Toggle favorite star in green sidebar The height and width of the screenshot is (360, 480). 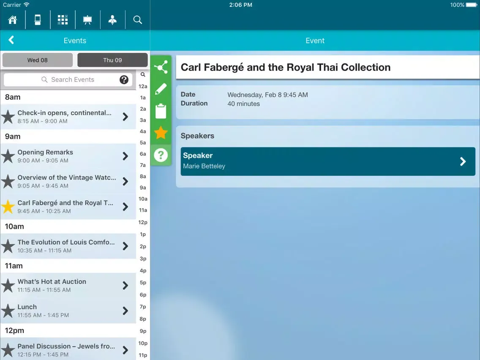point(161,133)
